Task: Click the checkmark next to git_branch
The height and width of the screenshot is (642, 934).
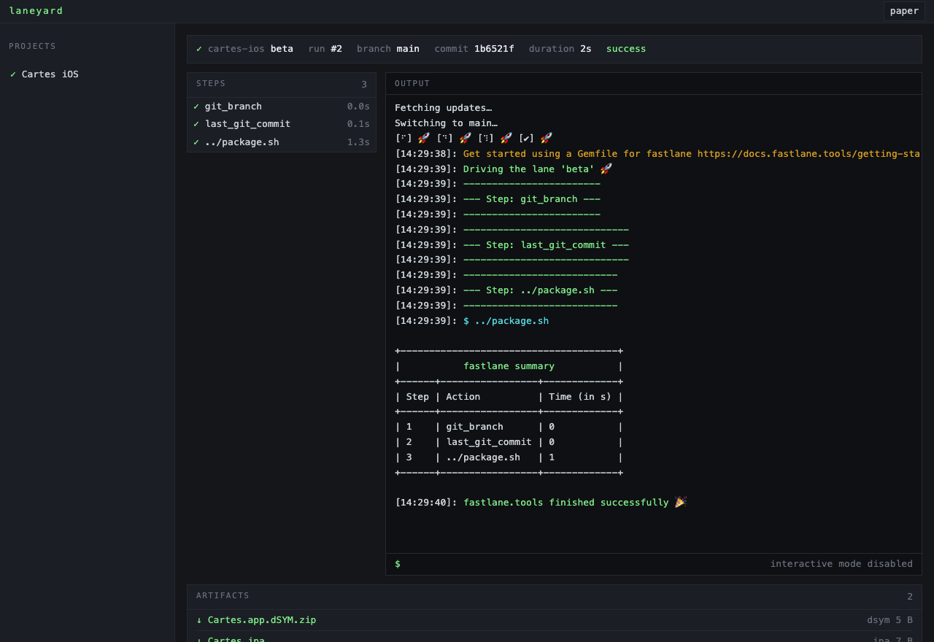Action: click(196, 107)
